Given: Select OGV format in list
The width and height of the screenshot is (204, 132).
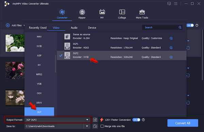Looking at the screenshot, I should point(39,93).
